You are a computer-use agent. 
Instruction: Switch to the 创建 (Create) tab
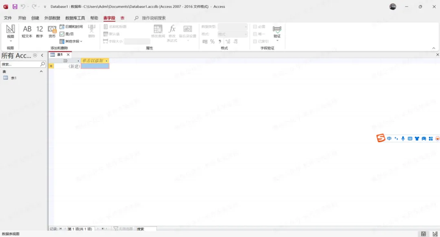pyautogui.click(x=35, y=18)
